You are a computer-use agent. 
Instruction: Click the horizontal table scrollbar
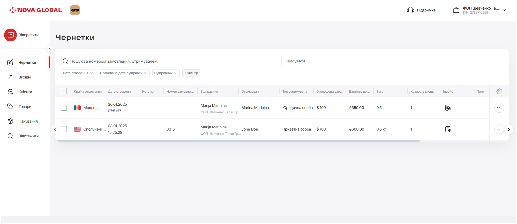(238, 141)
